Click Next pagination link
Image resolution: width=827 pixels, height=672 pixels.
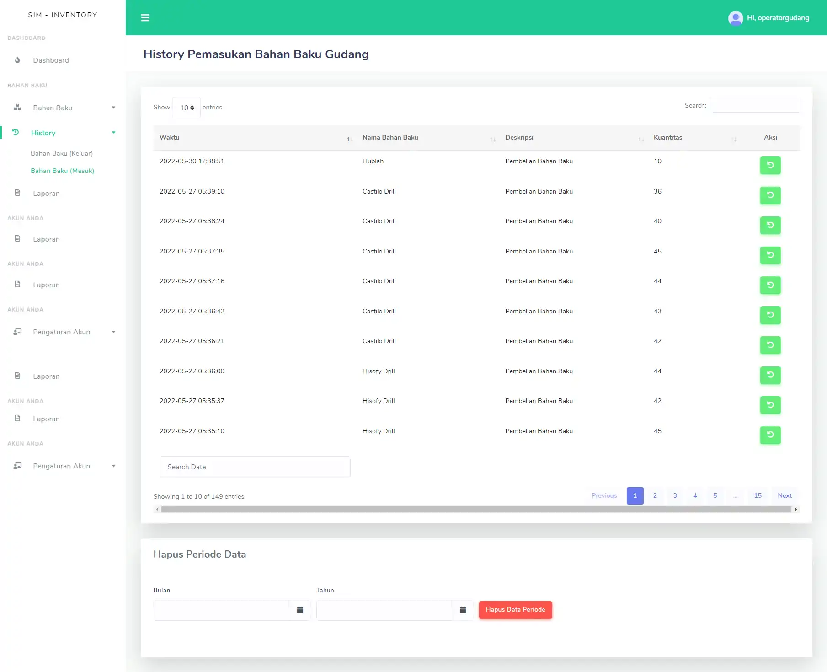click(785, 496)
